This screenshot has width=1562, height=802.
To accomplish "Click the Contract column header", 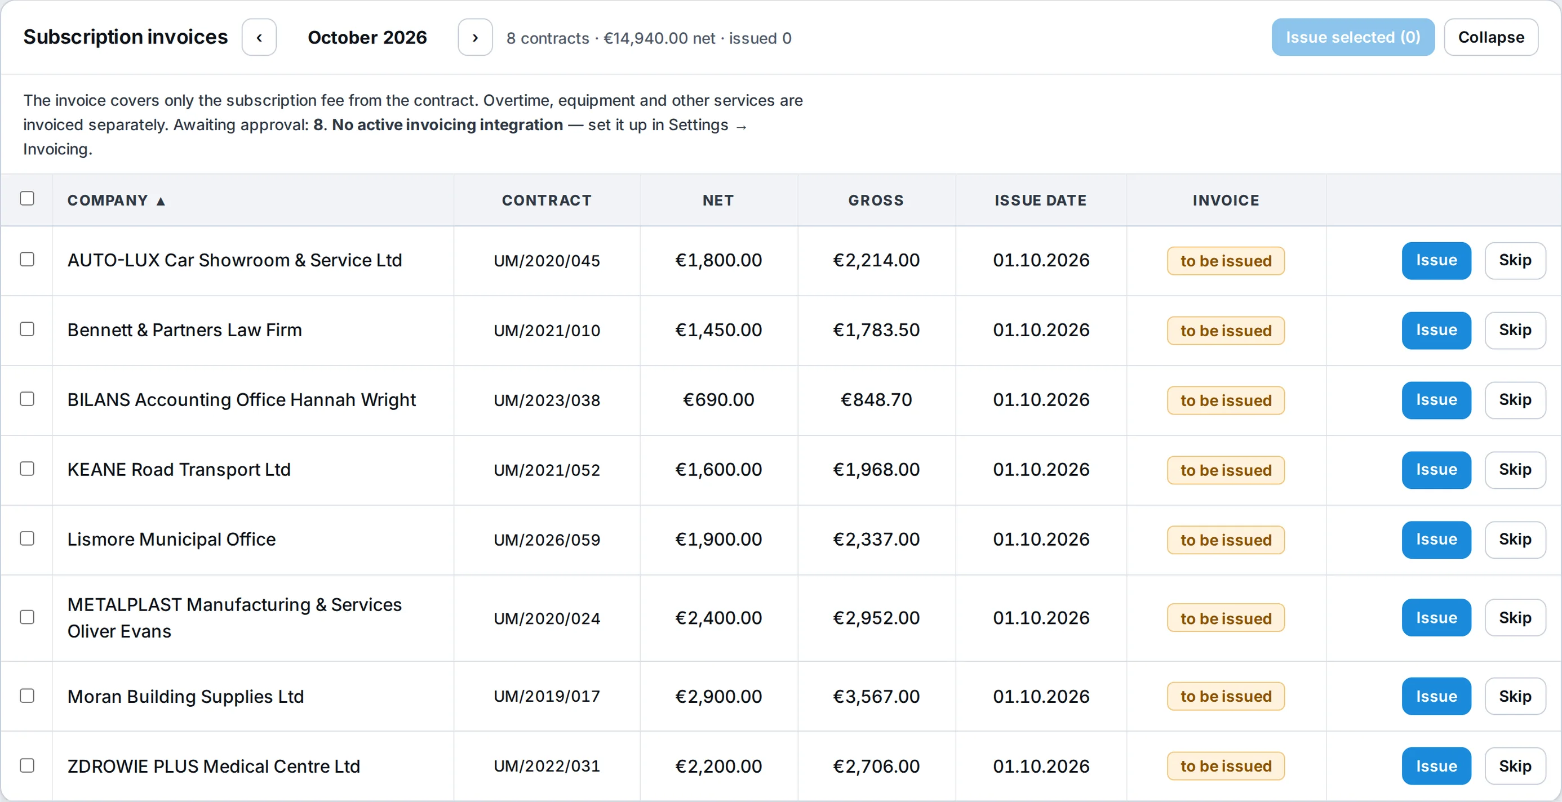I will point(547,200).
